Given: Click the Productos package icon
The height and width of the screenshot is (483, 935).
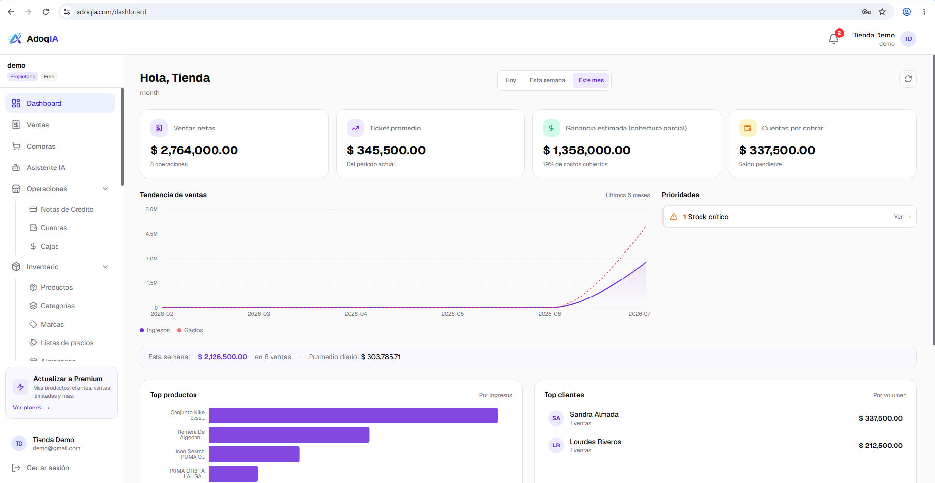Looking at the screenshot, I should pyautogui.click(x=33, y=287).
